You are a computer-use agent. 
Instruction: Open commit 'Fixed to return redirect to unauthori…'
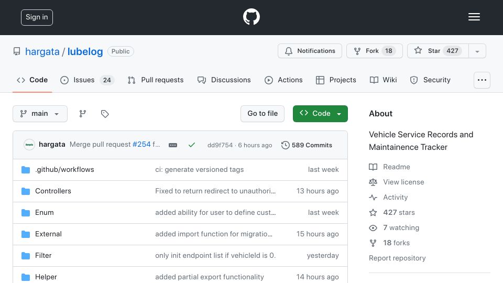coord(215,191)
